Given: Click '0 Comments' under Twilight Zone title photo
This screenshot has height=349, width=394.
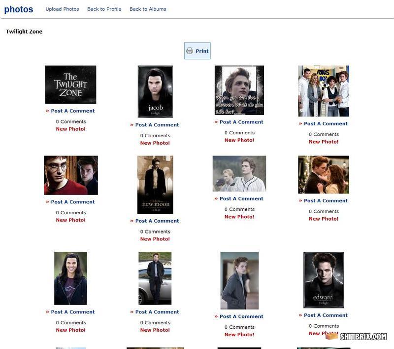Looking at the screenshot, I should (71, 121).
